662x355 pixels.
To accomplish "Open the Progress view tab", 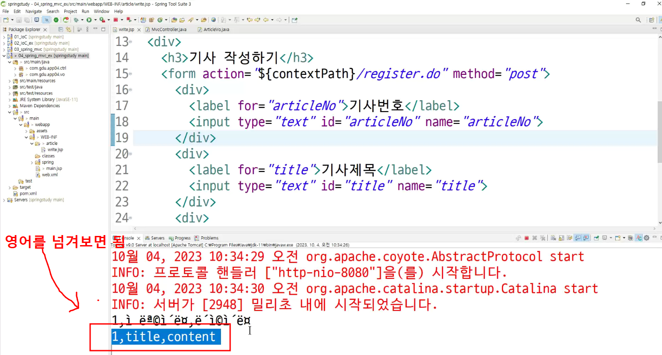I will [x=179, y=238].
